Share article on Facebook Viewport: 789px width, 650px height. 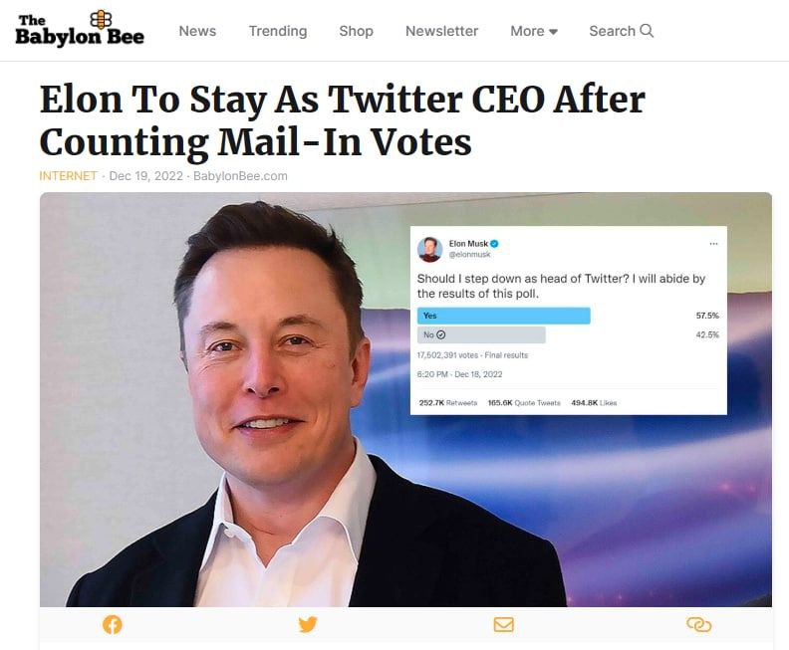(x=113, y=624)
